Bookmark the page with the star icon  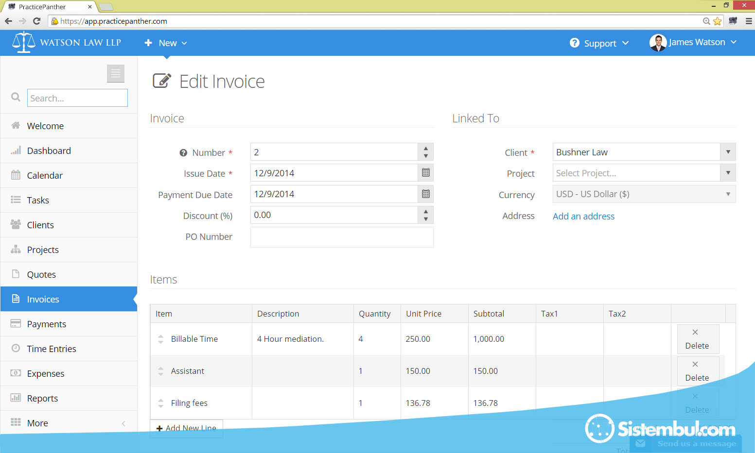click(717, 21)
